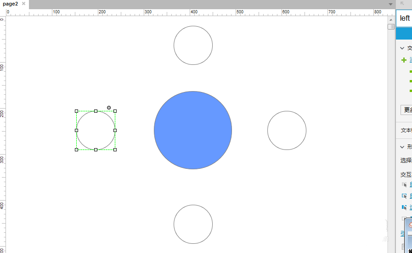
Task: Click the pop-out arrow icon atop the right panel
Action: click(403, 4)
